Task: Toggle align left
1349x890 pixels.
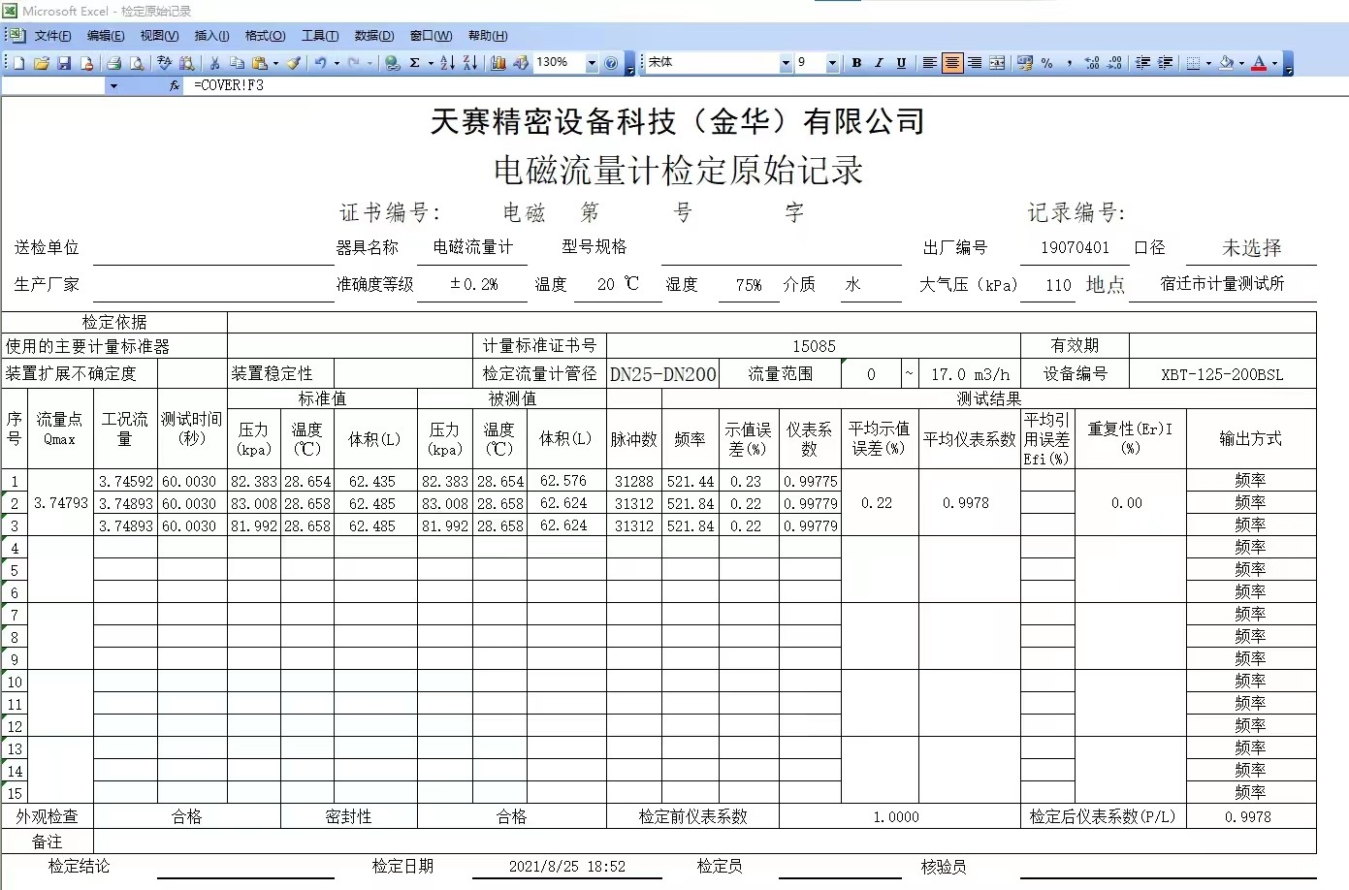Action: (x=929, y=63)
